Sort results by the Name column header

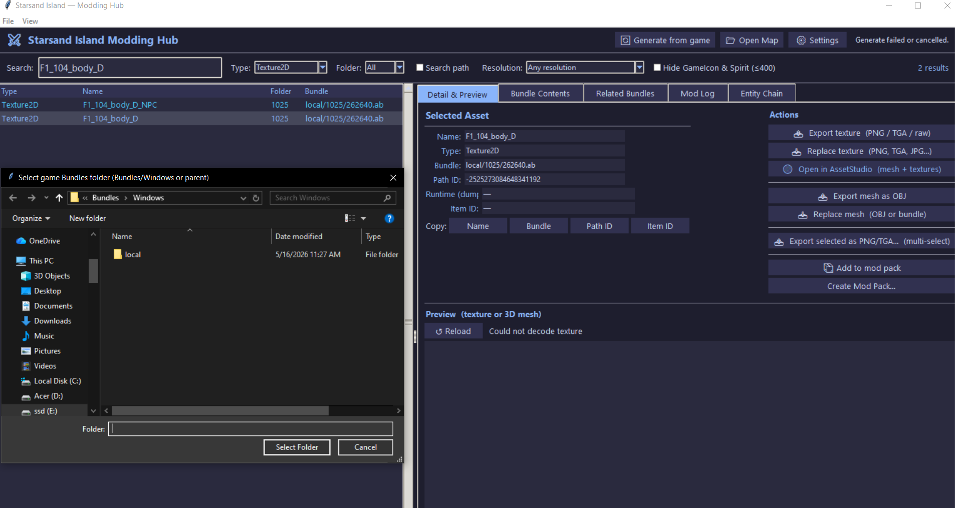pyautogui.click(x=93, y=91)
